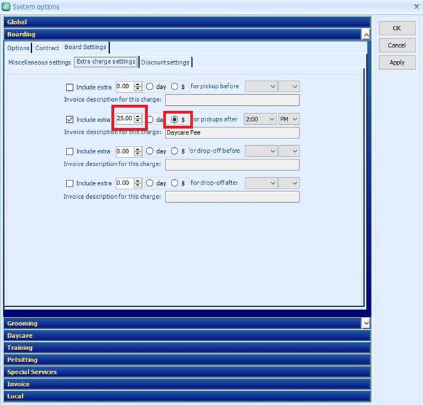The width and height of the screenshot is (423, 405).
Task: Open the PM dropdown for pickups after
Action: (289, 119)
